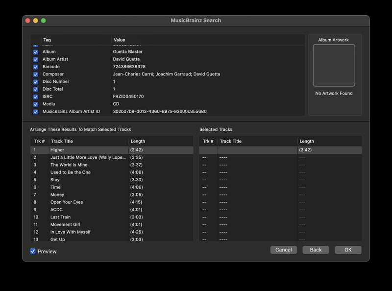The height and width of the screenshot is (291, 392).
Task: Click the Tag column header
Action: pos(76,40)
